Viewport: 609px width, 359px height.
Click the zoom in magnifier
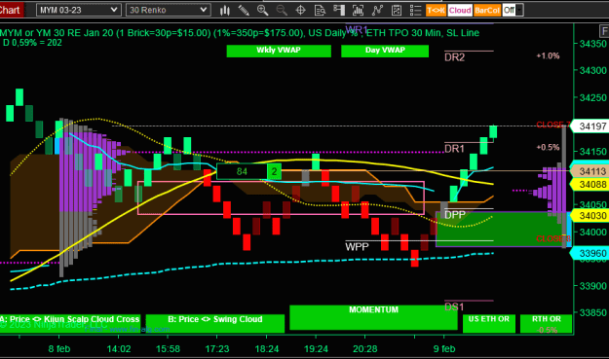(262, 11)
